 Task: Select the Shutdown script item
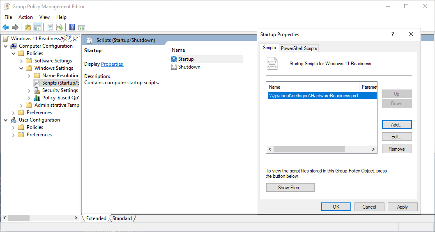pos(189,67)
